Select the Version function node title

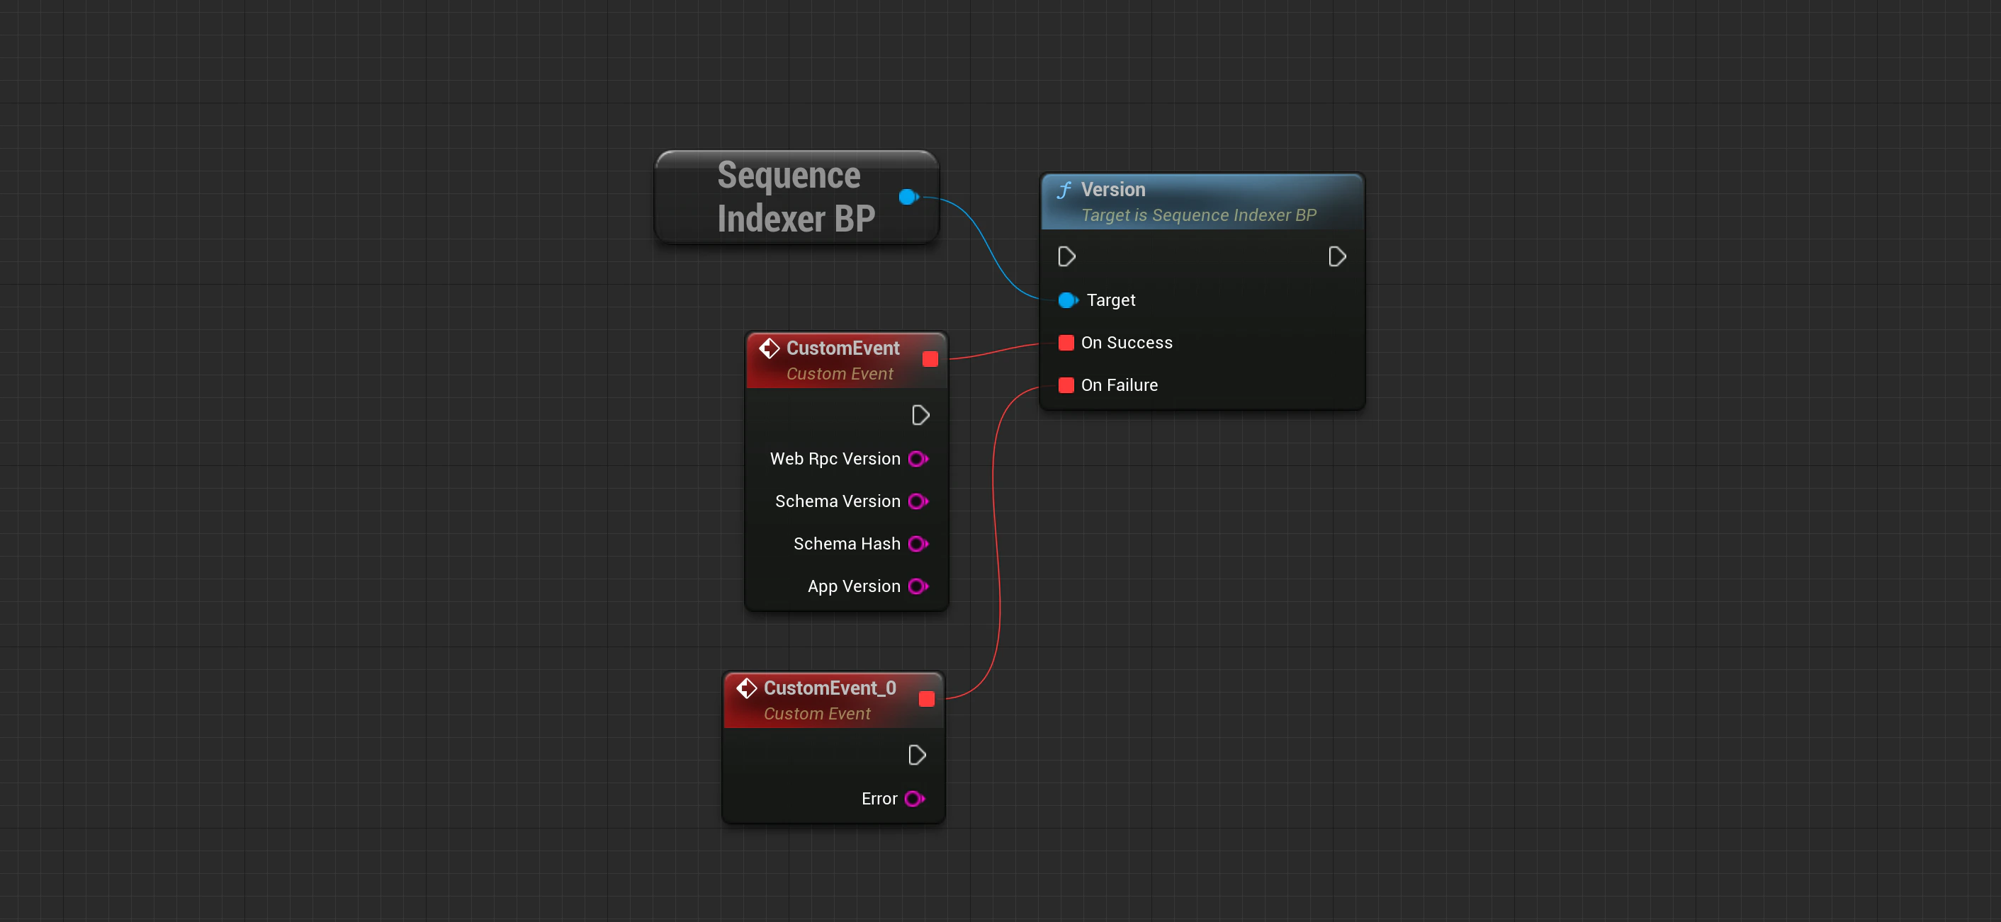1112,190
